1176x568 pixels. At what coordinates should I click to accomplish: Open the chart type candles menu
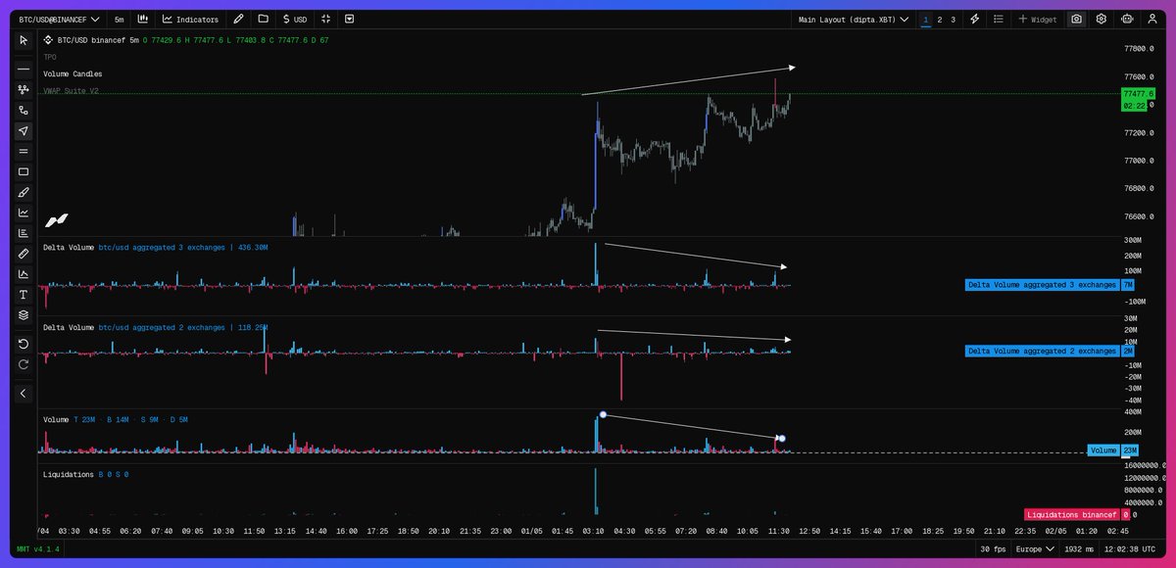click(x=143, y=19)
